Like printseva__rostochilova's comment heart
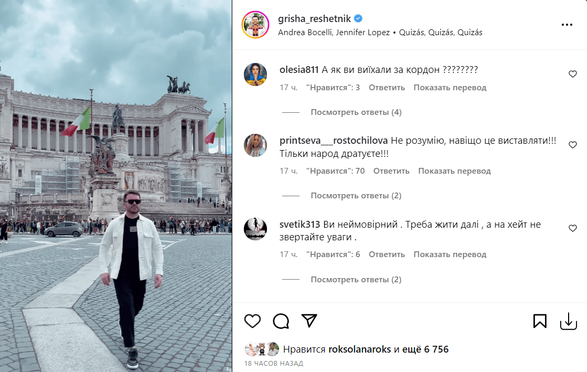Viewport: 587px width, 372px height. [572, 145]
